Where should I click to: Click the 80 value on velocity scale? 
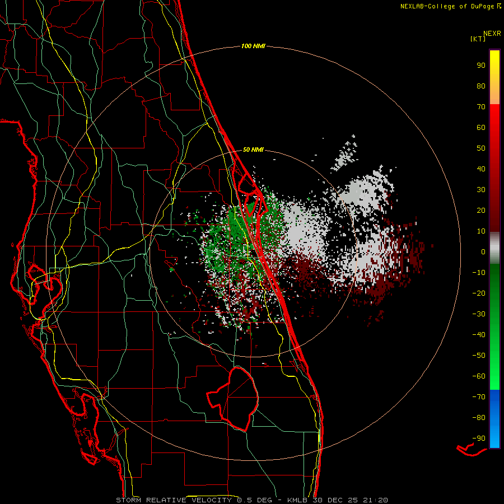tap(481, 86)
